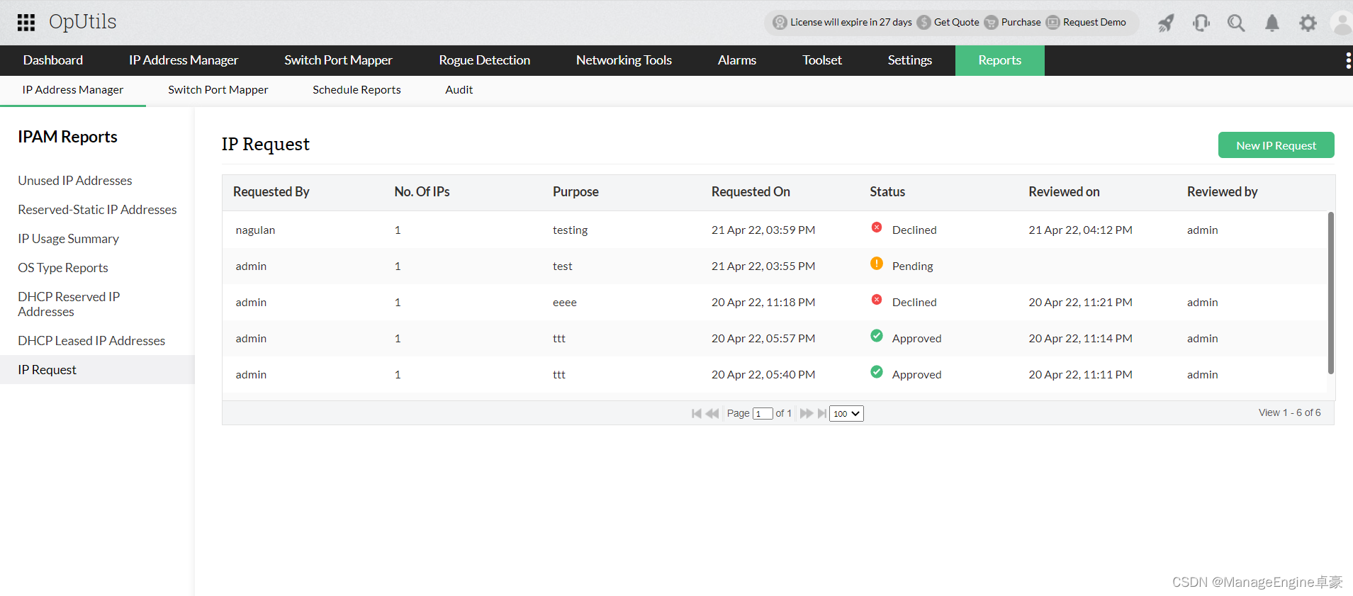This screenshot has height=596, width=1353.
Task: Open Networking Tools menu
Action: [x=624, y=60]
